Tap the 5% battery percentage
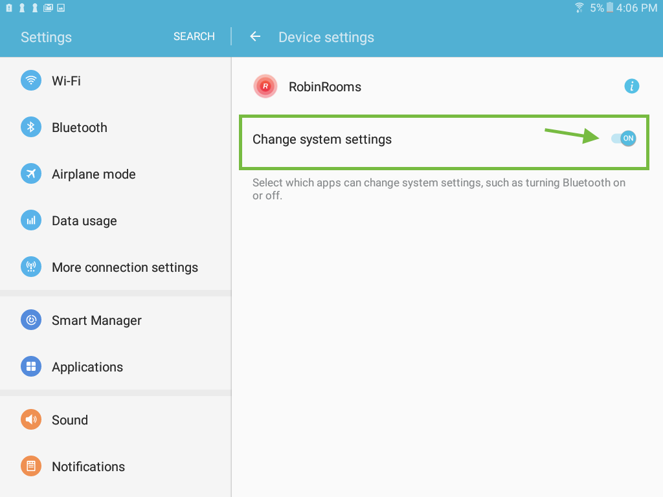663x497 pixels. tap(597, 8)
